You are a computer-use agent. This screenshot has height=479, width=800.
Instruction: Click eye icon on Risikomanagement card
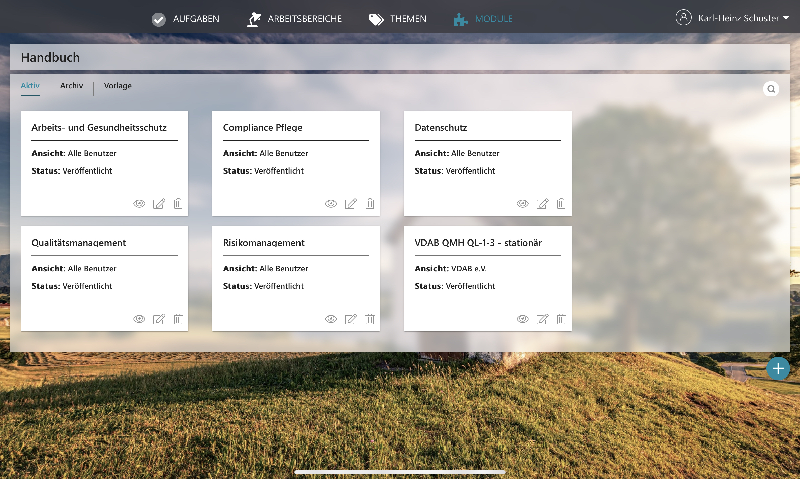click(331, 319)
